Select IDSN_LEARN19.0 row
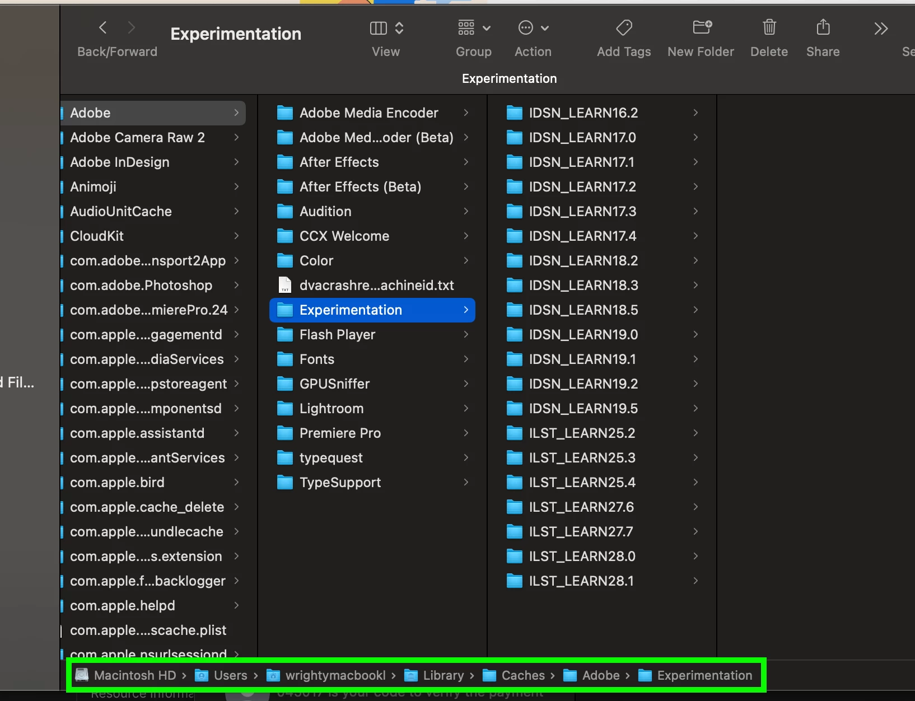 pos(602,335)
